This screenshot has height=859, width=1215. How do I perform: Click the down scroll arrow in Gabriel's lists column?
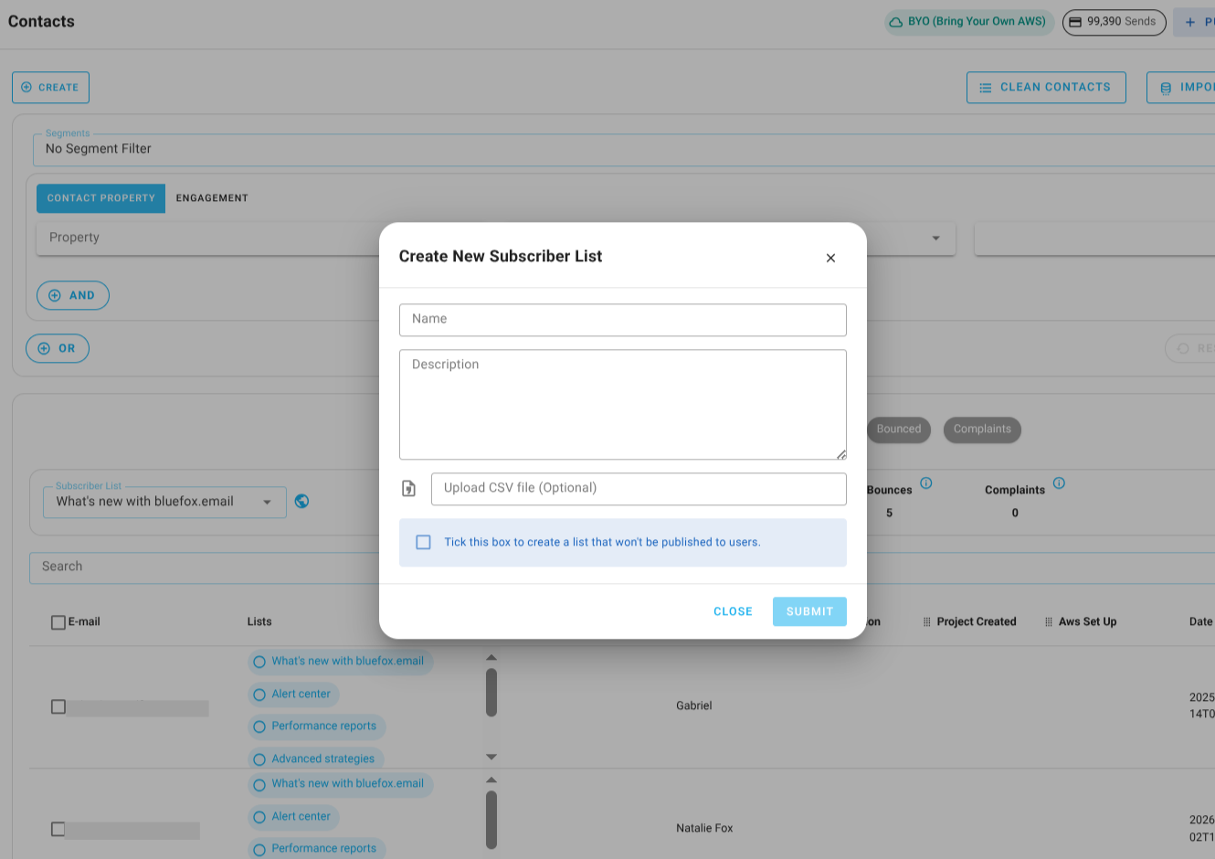[x=491, y=756]
